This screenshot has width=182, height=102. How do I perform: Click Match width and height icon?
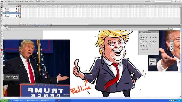point(146,46)
